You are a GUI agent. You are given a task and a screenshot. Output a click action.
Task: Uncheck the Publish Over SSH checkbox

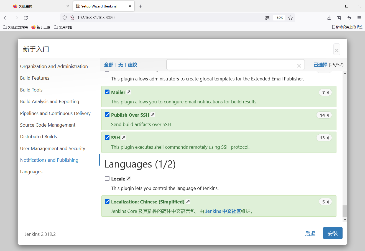107,115
